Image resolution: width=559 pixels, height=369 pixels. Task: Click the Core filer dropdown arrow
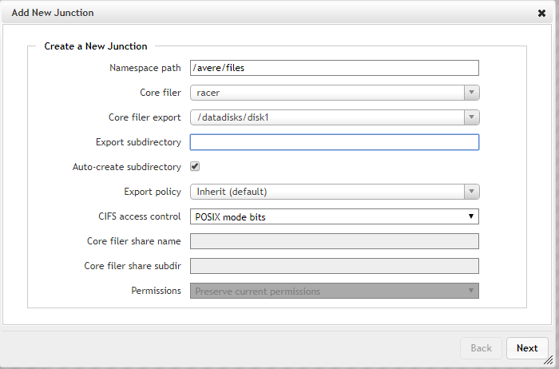click(472, 93)
